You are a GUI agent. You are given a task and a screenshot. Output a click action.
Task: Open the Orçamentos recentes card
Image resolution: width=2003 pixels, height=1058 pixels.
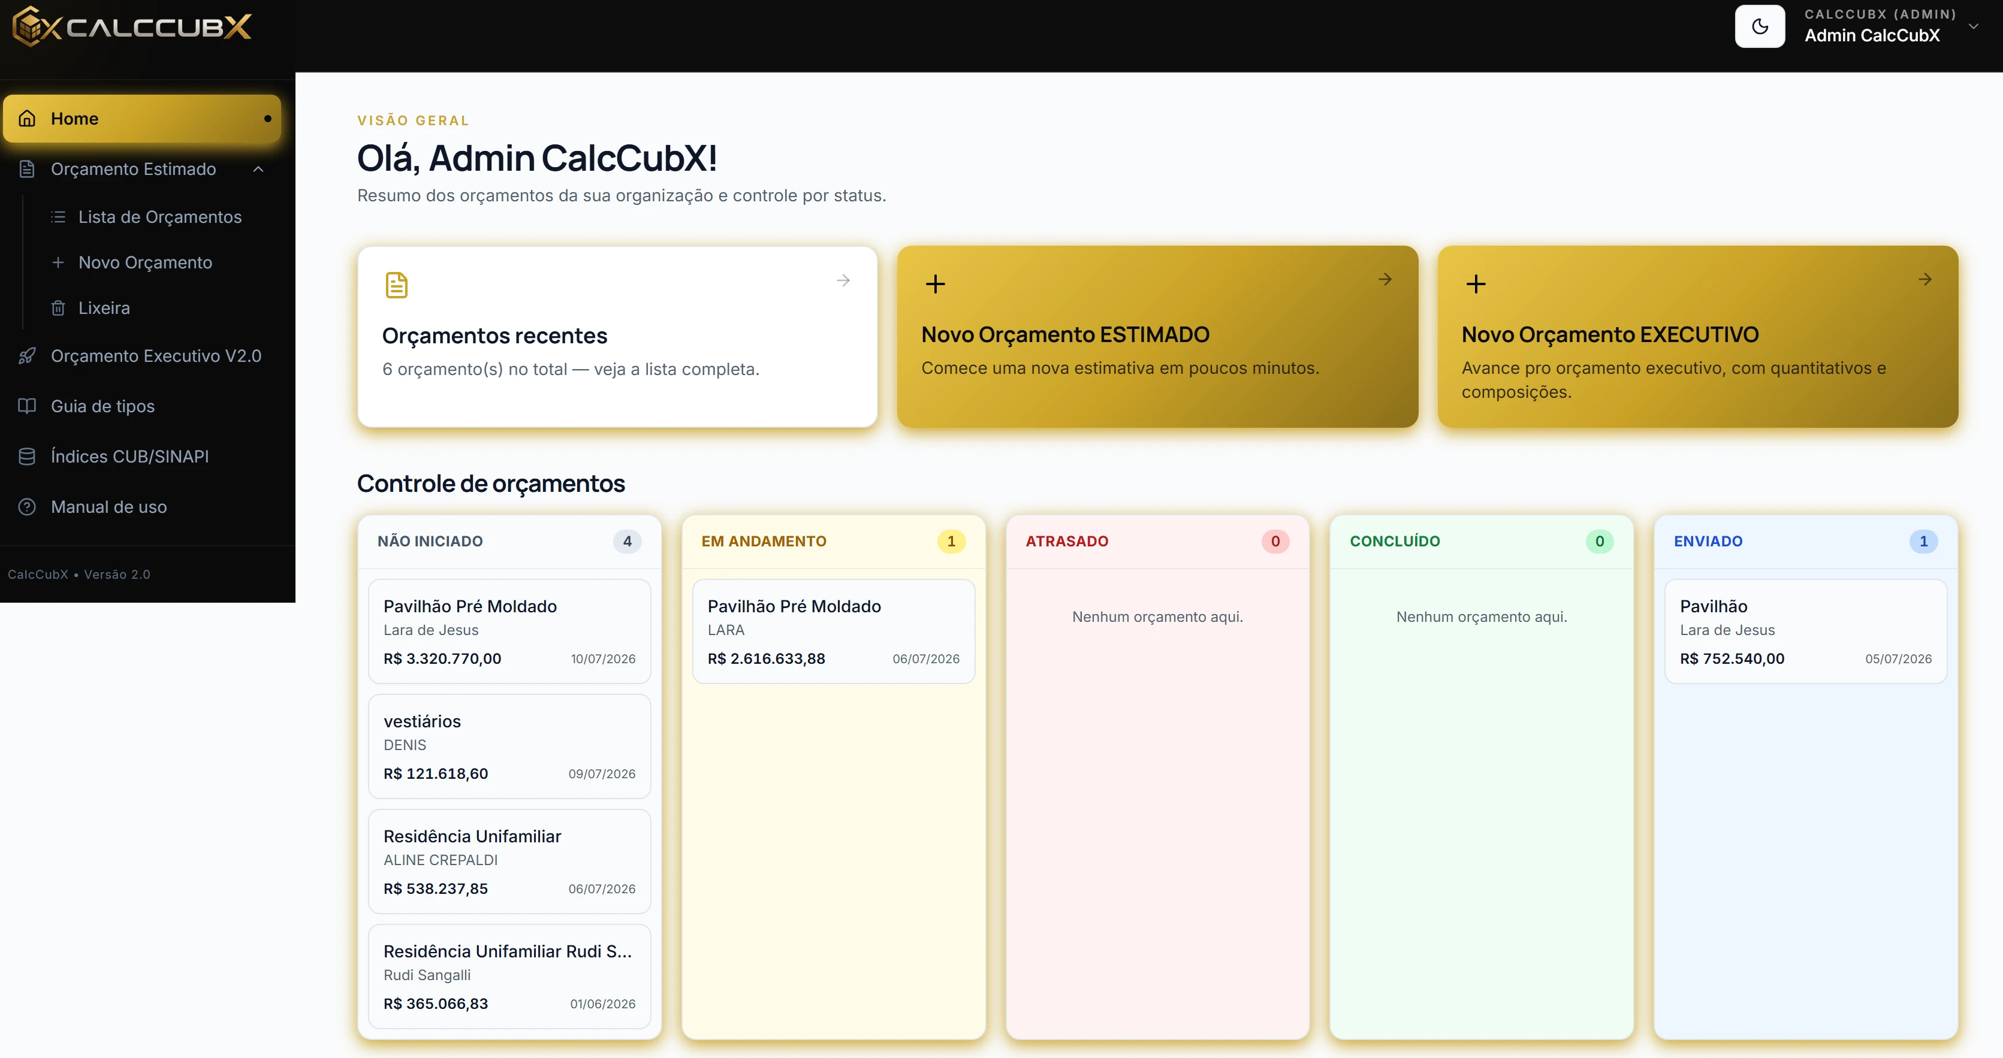(617, 337)
